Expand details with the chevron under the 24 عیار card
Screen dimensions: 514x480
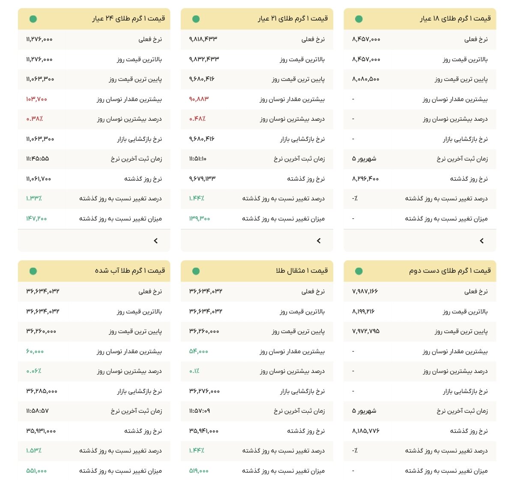156,240
